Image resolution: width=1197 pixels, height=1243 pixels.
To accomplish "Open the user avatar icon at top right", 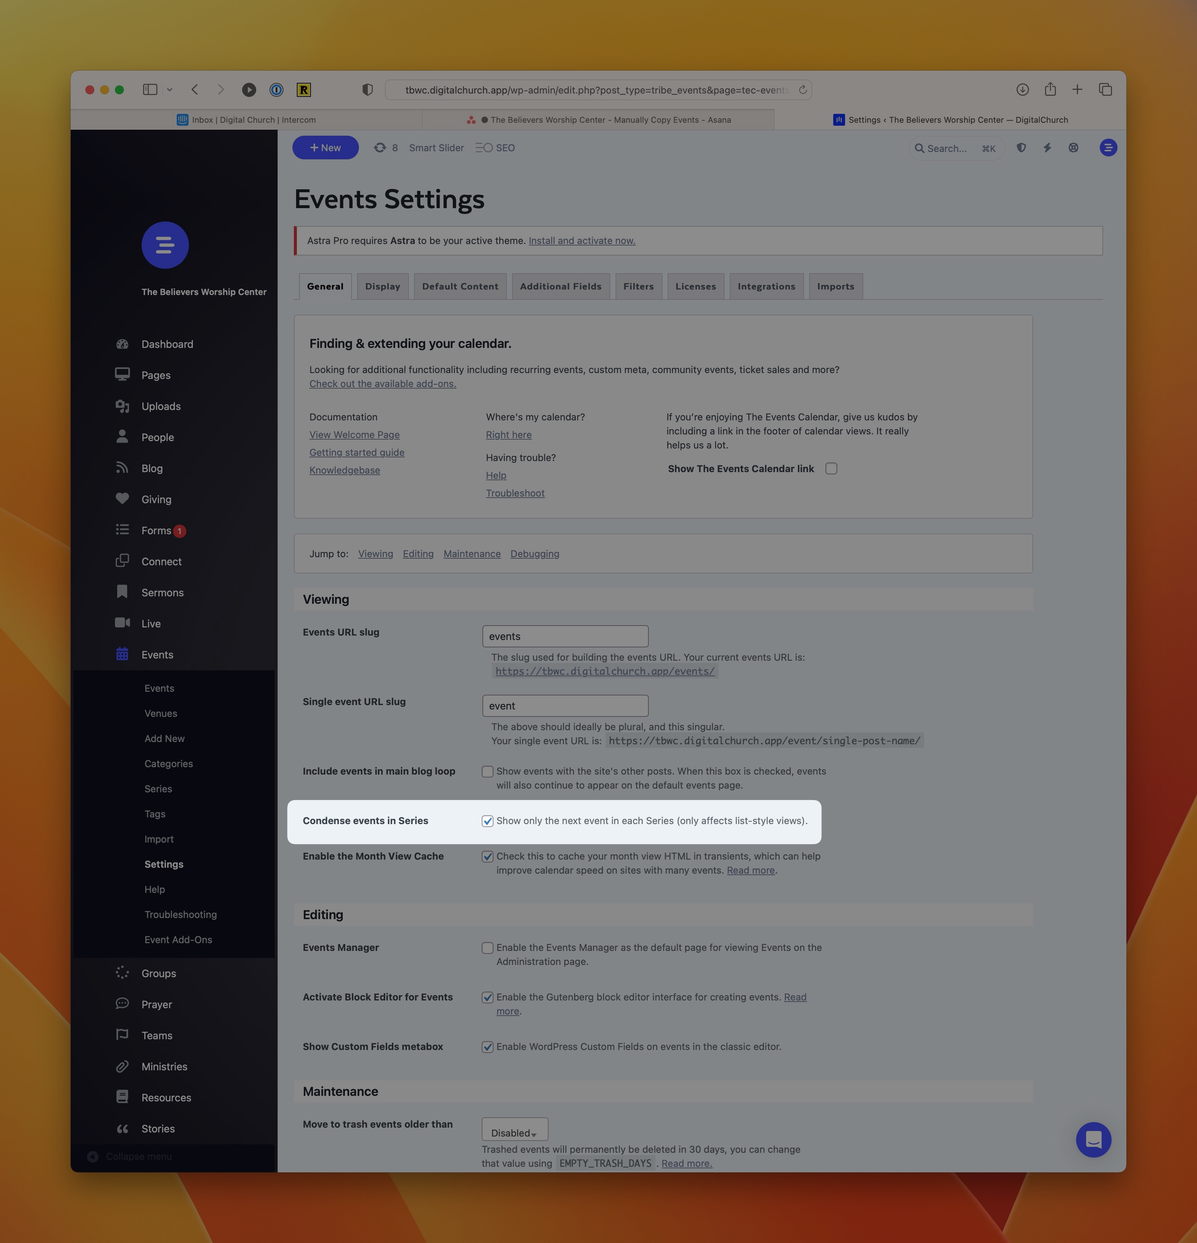I will coord(1108,148).
